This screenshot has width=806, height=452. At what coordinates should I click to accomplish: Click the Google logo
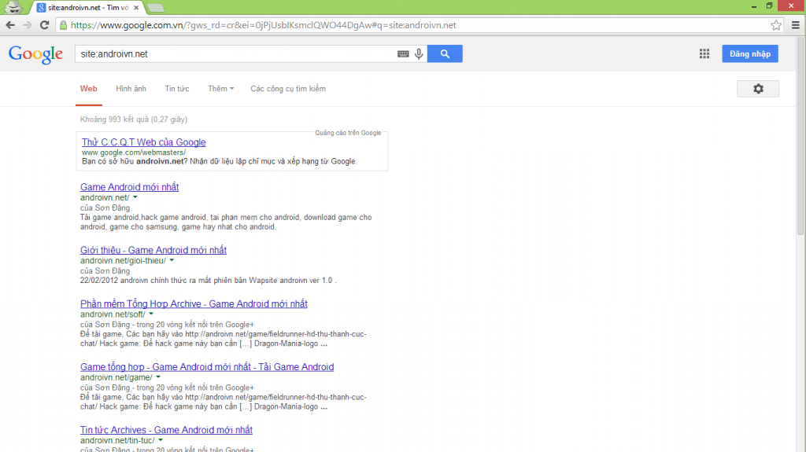35,54
